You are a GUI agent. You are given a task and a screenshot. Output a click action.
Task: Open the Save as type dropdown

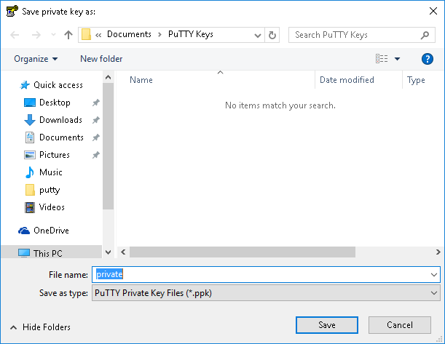click(266, 292)
